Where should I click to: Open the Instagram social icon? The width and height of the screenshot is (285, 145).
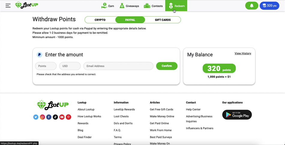pyautogui.click(x=42, y=117)
